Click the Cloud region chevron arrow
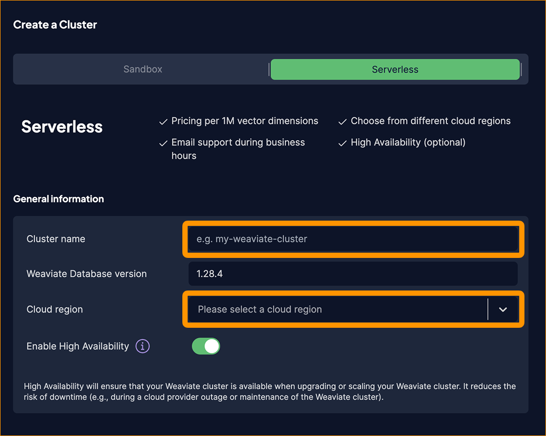This screenshot has height=436, width=546. 503,309
